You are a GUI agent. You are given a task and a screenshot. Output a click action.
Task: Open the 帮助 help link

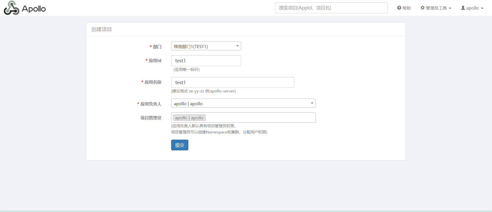(x=404, y=8)
